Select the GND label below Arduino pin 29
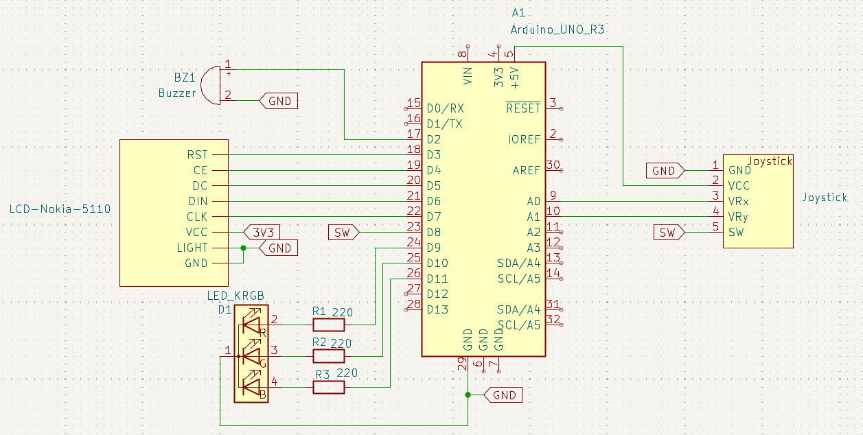Image resolution: width=863 pixels, height=435 pixels. [x=505, y=395]
